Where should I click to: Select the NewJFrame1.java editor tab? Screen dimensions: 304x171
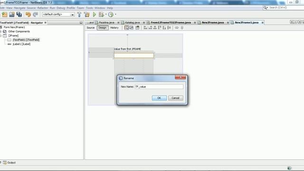[247, 23]
